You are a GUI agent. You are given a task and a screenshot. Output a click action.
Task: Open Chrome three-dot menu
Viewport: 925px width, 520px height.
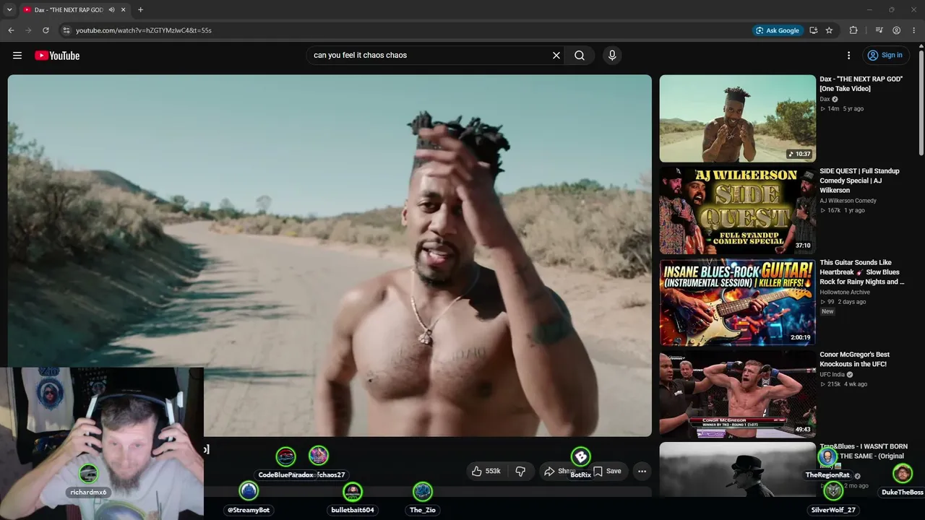(x=914, y=30)
